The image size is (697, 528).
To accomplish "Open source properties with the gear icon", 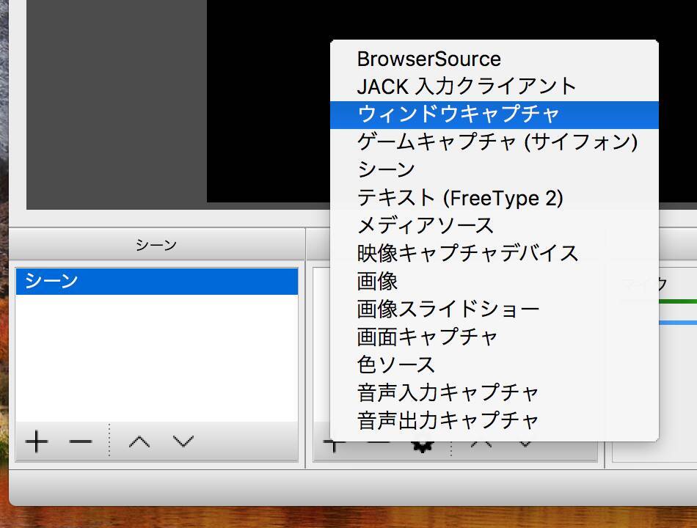I will pyautogui.click(x=422, y=445).
